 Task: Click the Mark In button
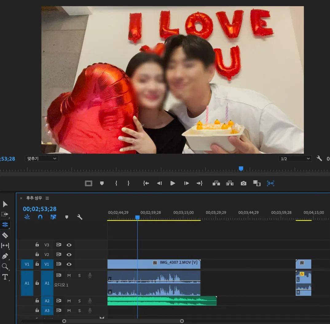116,183
